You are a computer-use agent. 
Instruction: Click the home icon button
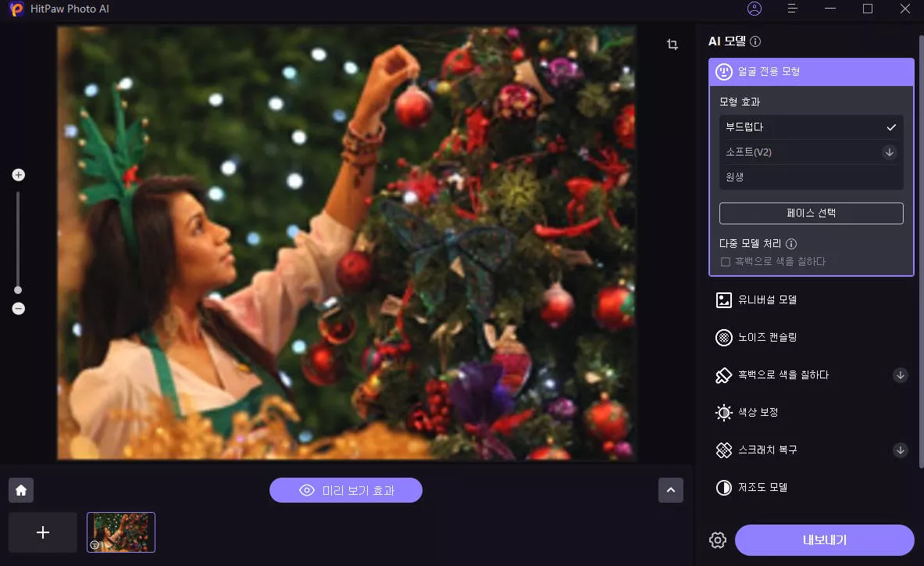(x=21, y=490)
